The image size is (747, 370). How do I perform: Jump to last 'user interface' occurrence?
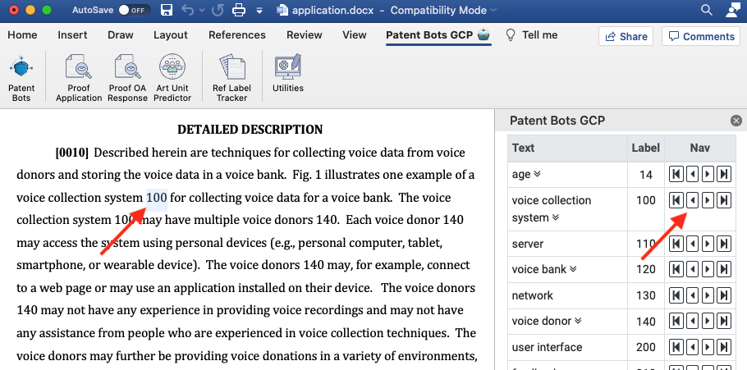(x=724, y=347)
